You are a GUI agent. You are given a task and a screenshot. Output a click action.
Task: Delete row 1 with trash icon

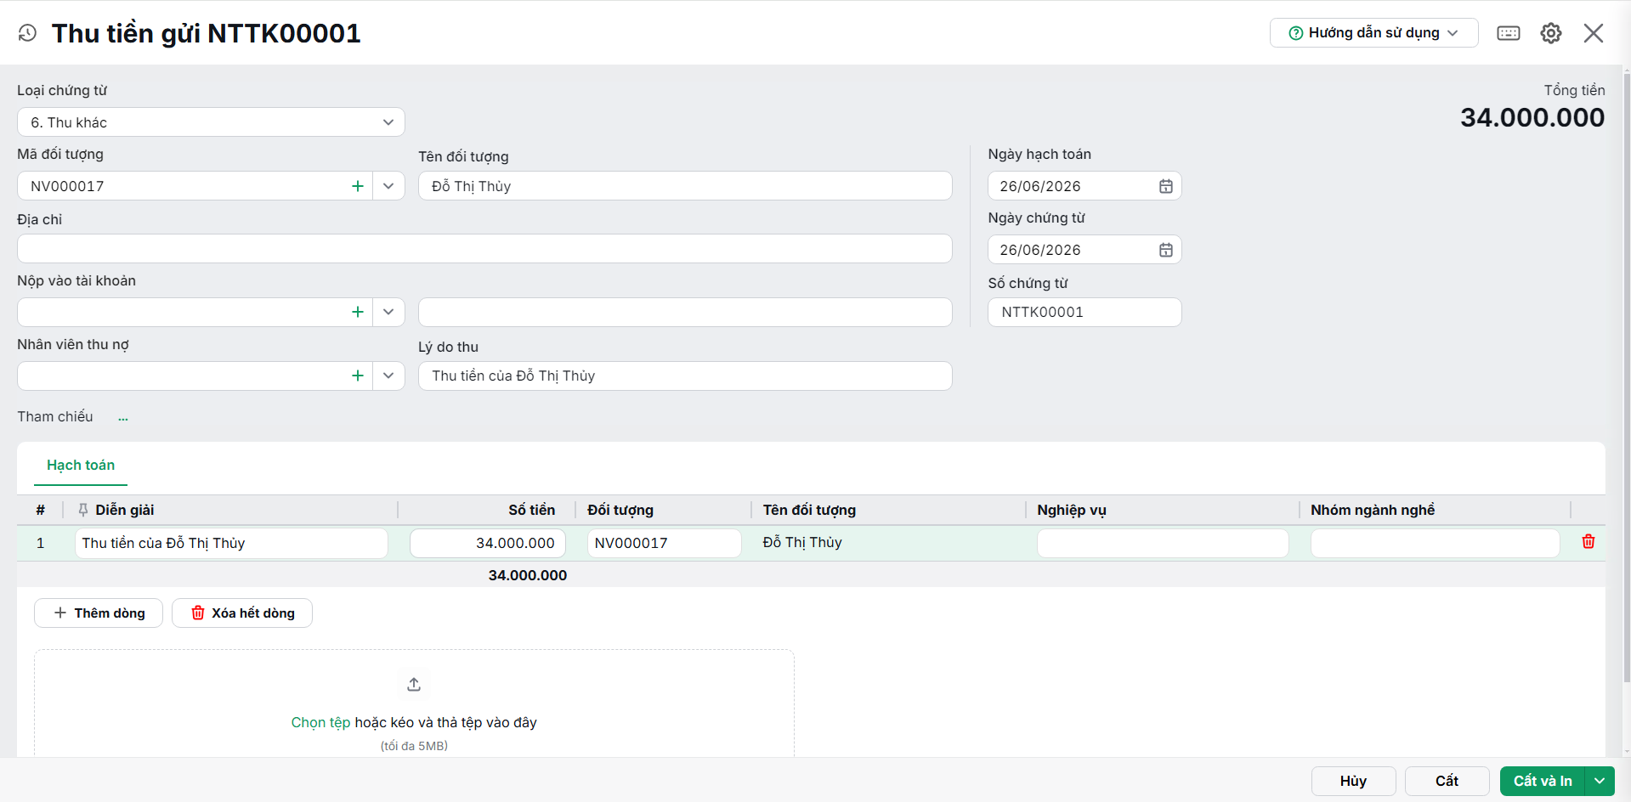pyautogui.click(x=1589, y=541)
